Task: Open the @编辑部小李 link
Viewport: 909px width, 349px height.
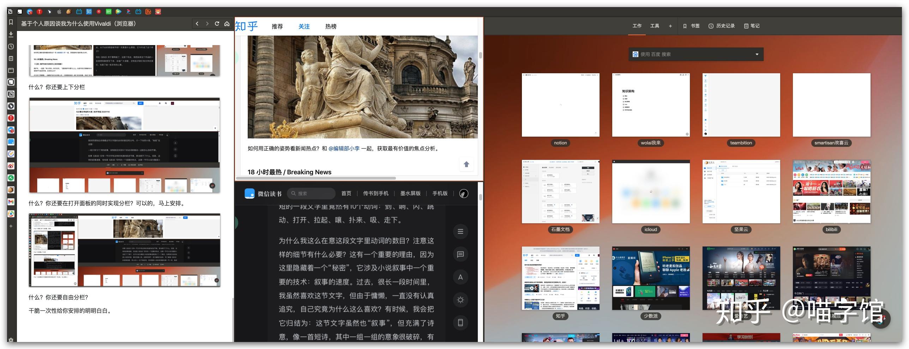Action: click(344, 149)
